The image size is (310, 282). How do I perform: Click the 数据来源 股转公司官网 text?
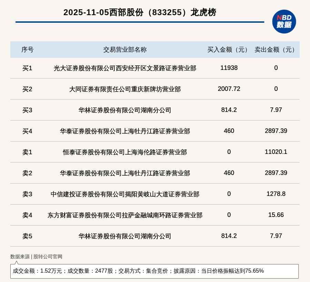tap(36, 257)
